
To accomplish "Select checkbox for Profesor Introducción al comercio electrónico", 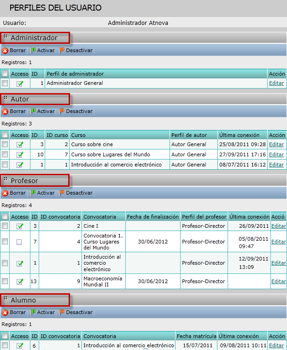I will click(5, 263).
